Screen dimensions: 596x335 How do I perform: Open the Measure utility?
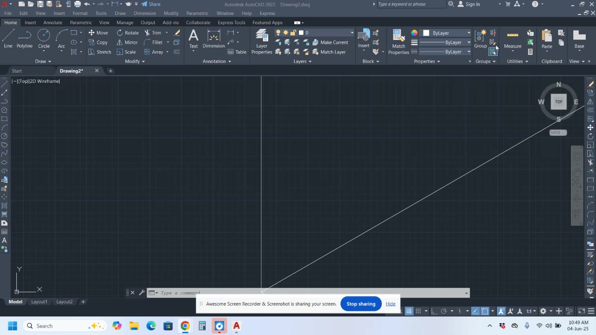point(513,39)
